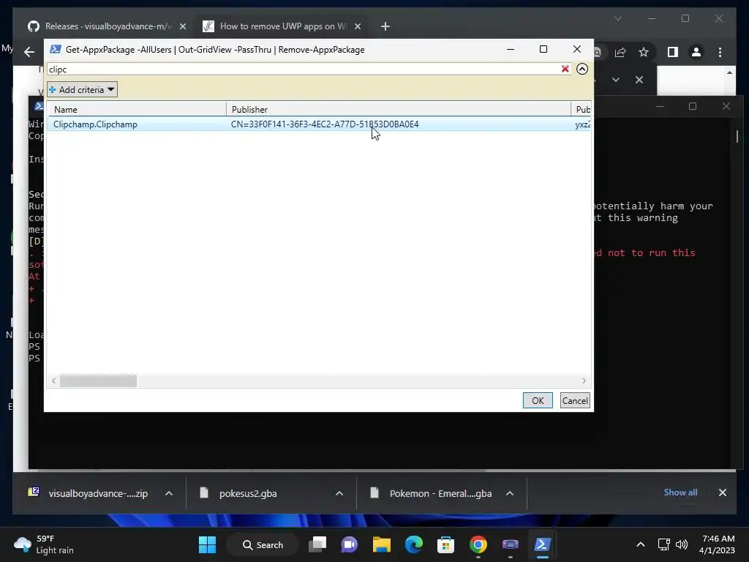This screenshot has height=562, width=749.
Task: Open the weather widget showing 59°F
Action: (44, 544)
